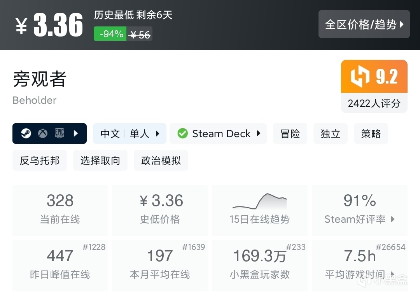Open the 15-day online trend chart
This screenshot has width=420, height=295.
pyautogui.click(x=259, y=210)
